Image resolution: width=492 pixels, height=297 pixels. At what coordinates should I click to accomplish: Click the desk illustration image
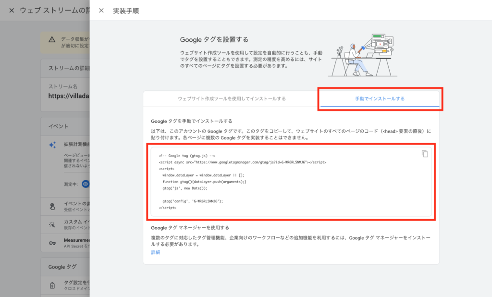click(361, 54)
